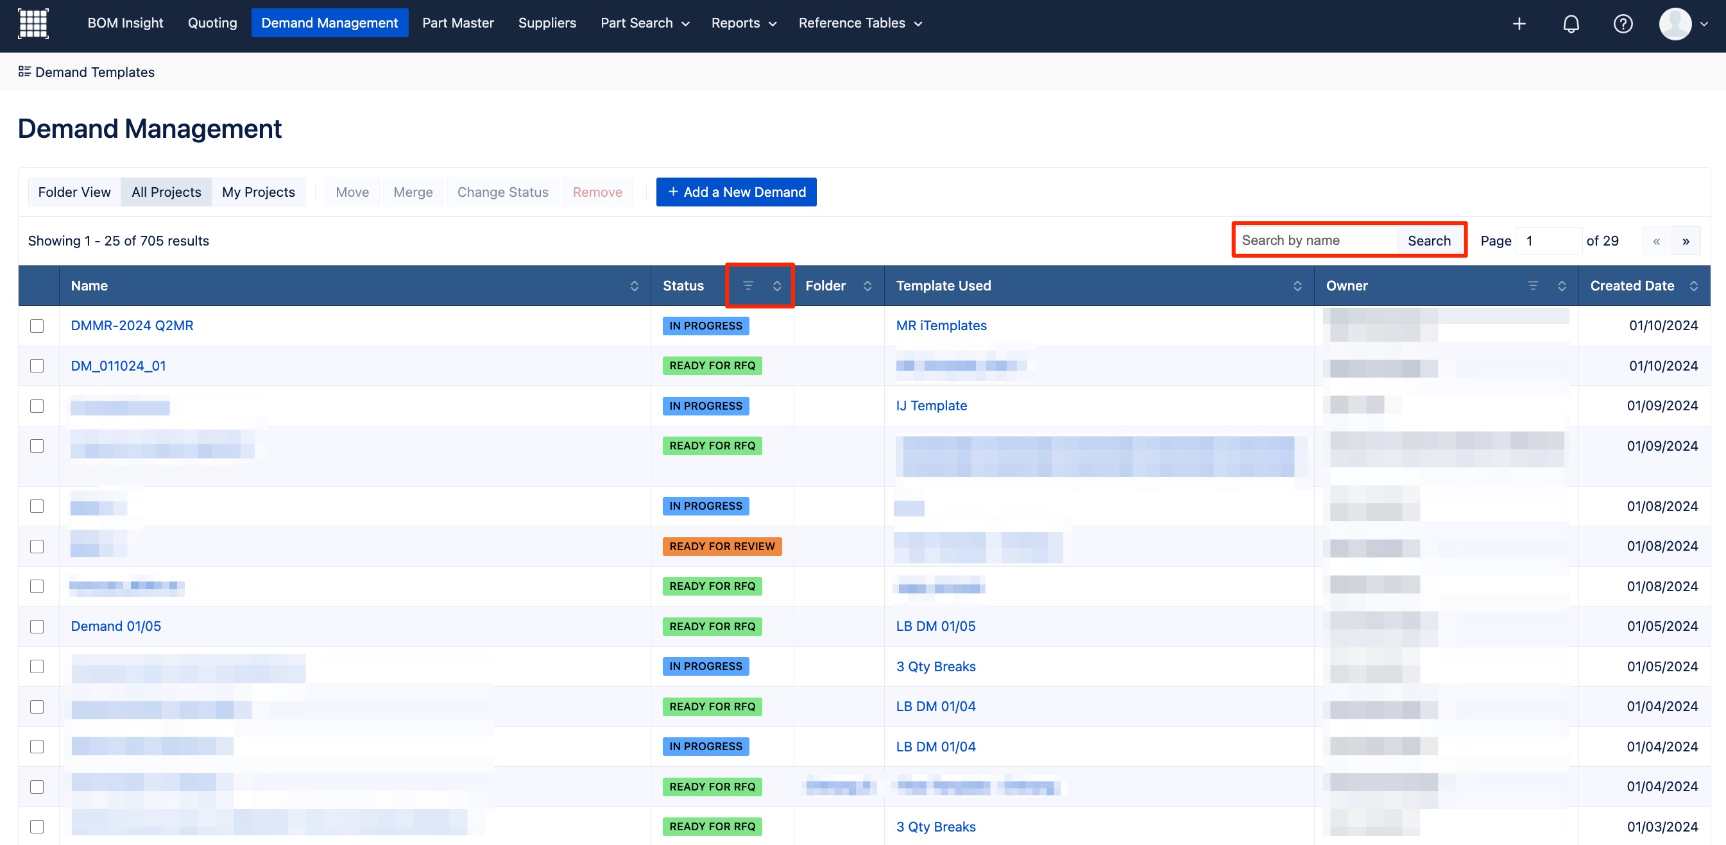
Task: Sort by Template Used column arrows
Action: point(1297,286)
